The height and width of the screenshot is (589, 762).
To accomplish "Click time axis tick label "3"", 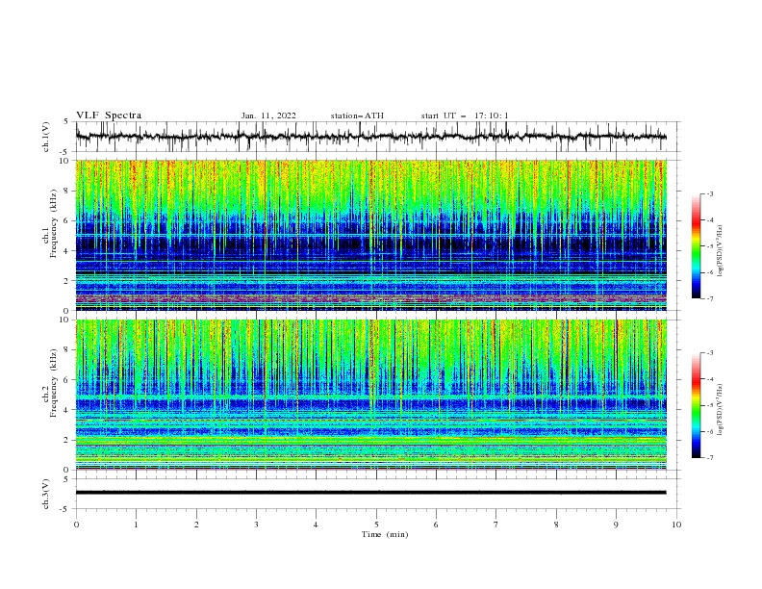I will [x=256, y=525].
